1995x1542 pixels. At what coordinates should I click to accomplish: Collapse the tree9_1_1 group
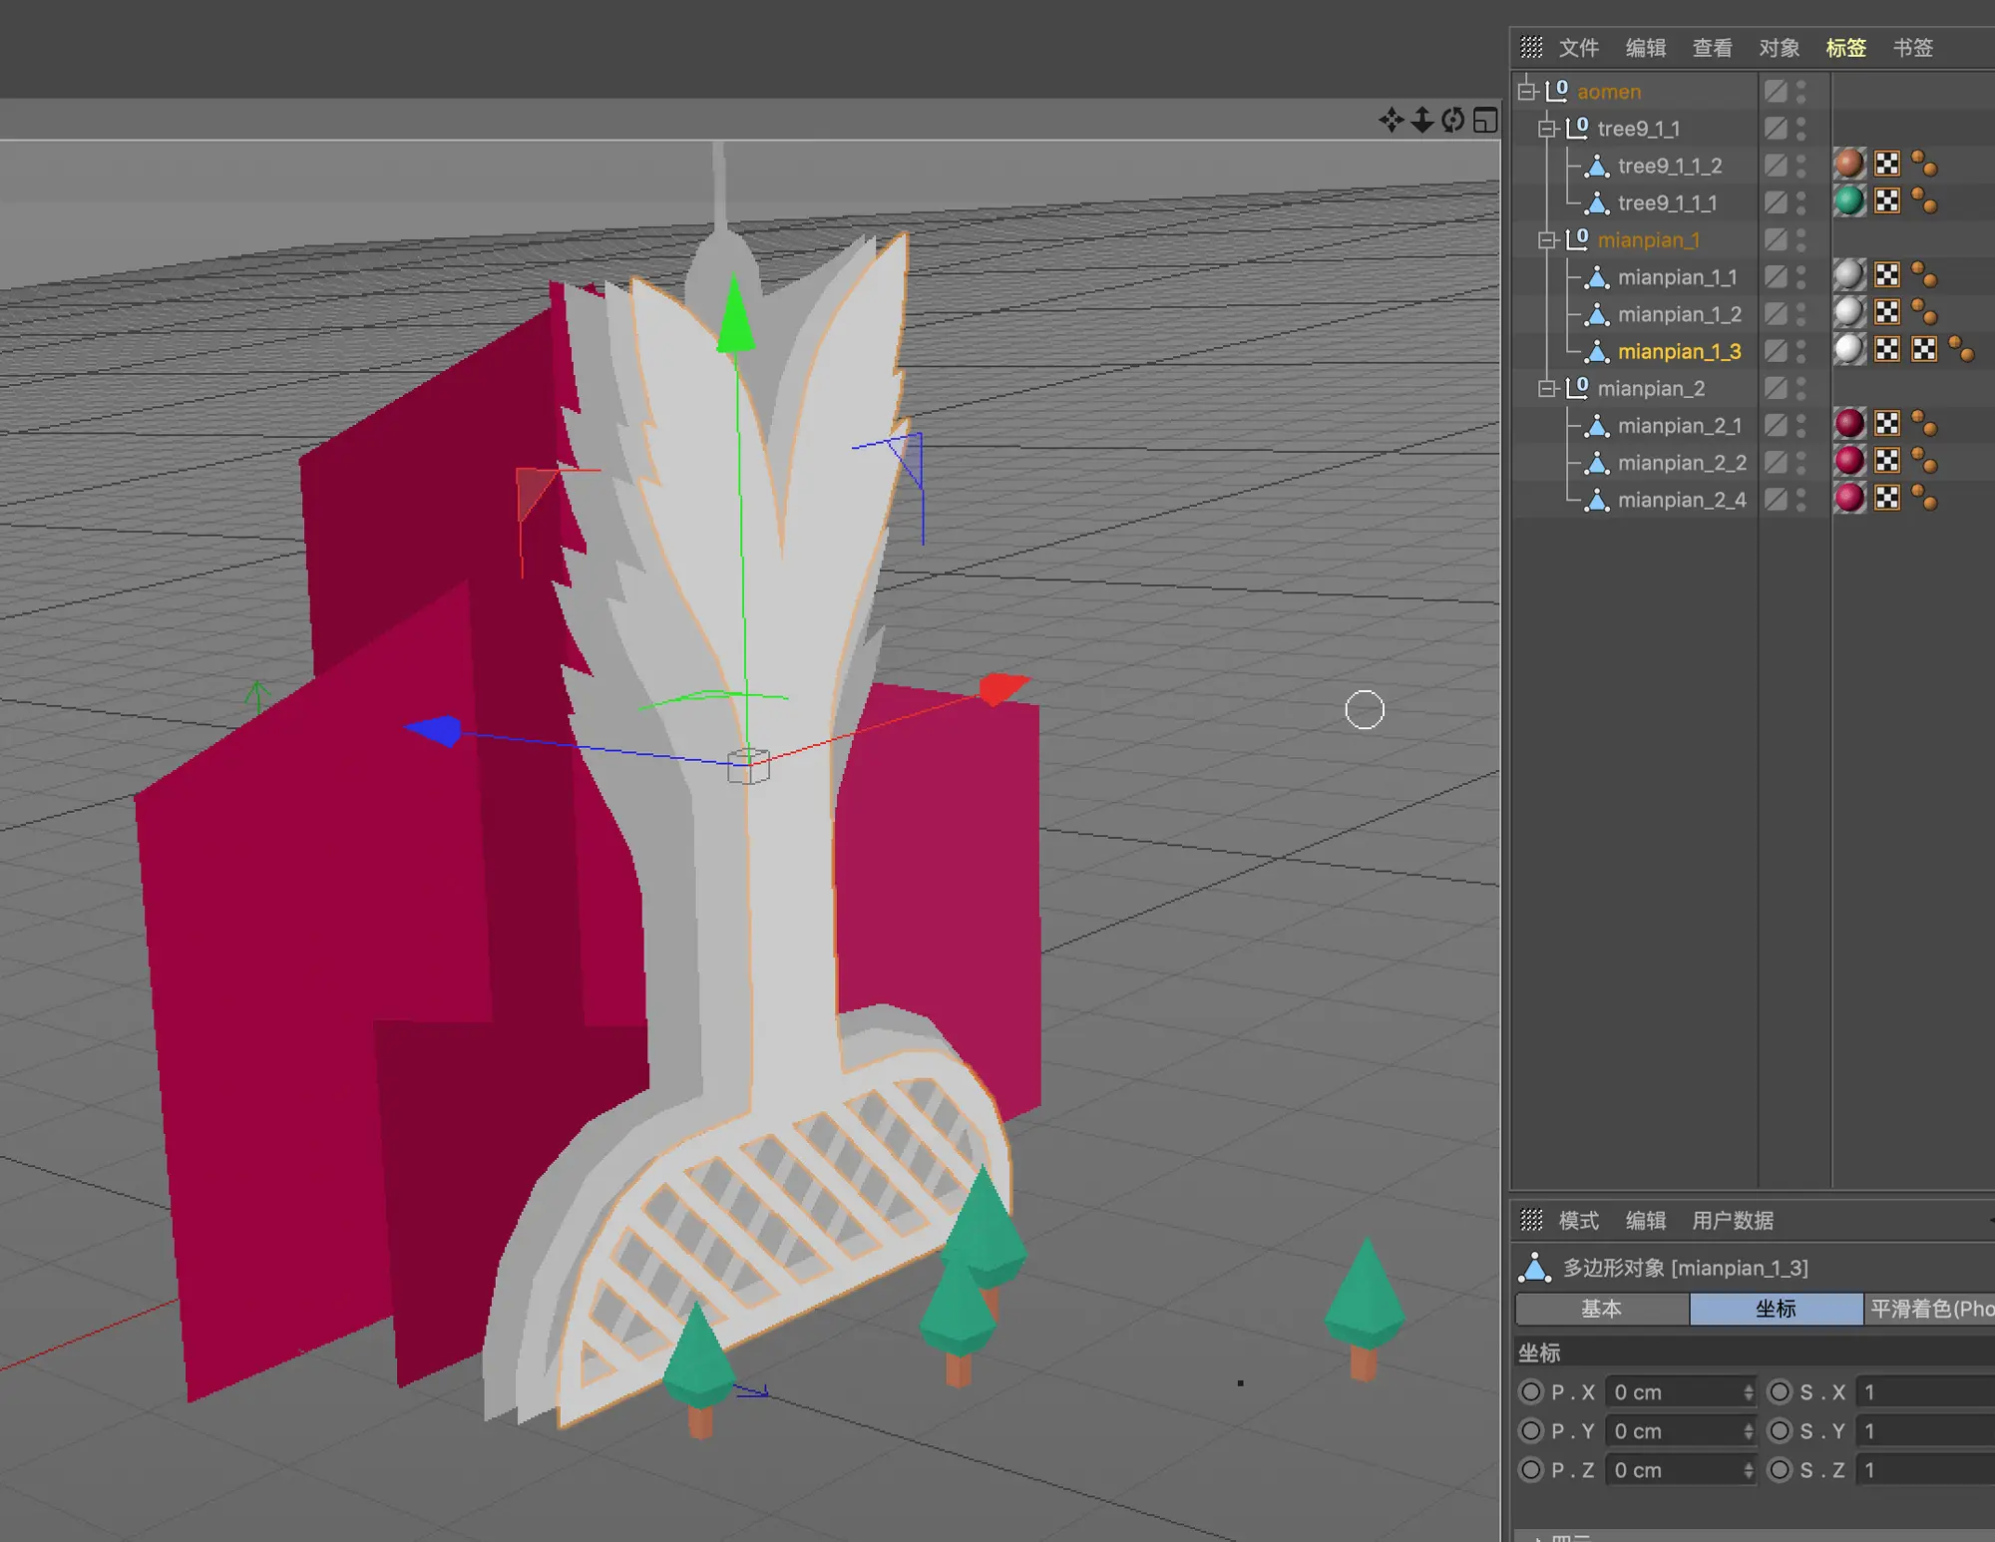[1547, 129]
